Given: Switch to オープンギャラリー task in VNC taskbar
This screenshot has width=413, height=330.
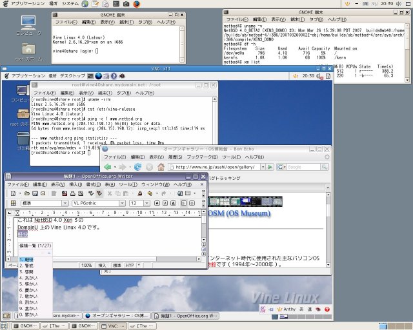Looking at the screenshot, I should click(x=117, y=316).
